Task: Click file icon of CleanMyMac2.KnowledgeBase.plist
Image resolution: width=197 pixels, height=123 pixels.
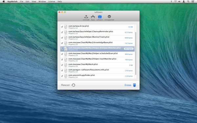Action: coord(66,43)
